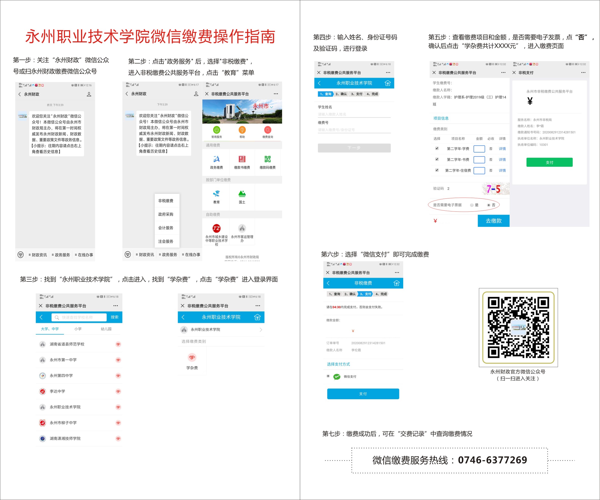Click home icon beside 永州职业技术学院 in step three header
The image size is (600, 500).
pos(257,317)
